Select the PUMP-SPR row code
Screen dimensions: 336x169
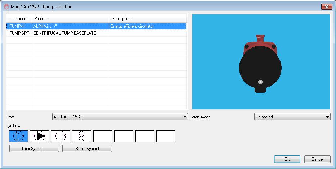[19, 33]
